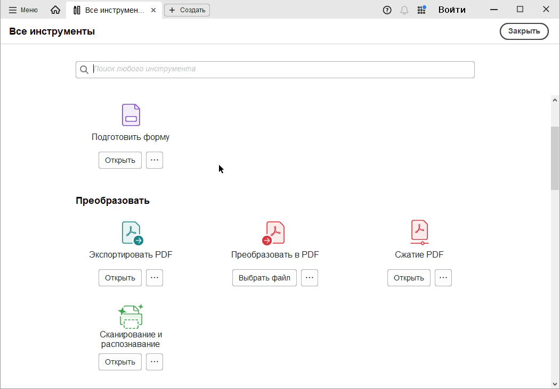The height and width of the screenshot is (389, 560).
Task: Open more options for Преобразовать в PDF
Action: pos(310,278)
